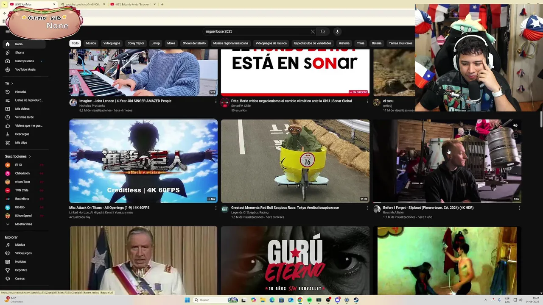The image size is (543, 305).
Task: Open Spotify from the taskbar
Action: [309, 300]
